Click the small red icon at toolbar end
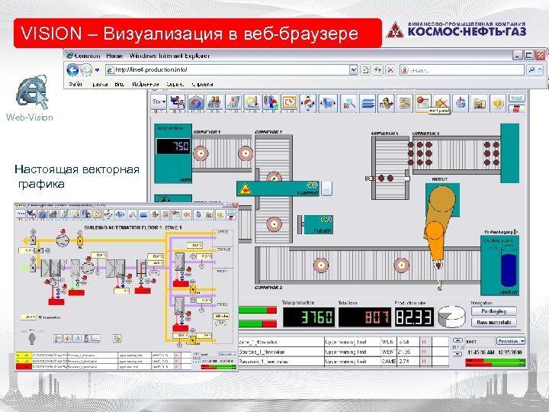Viewport: 549px width, 412px height. pyautogui.click(x=517, y=108)
